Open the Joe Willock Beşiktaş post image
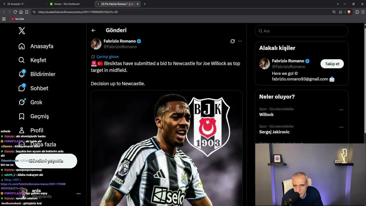Screen dimensions: 366x206 pyautogui.click(x=166, y=148)
